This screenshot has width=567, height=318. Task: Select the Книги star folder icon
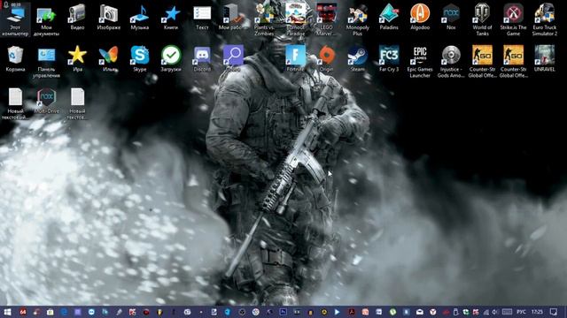171,17
